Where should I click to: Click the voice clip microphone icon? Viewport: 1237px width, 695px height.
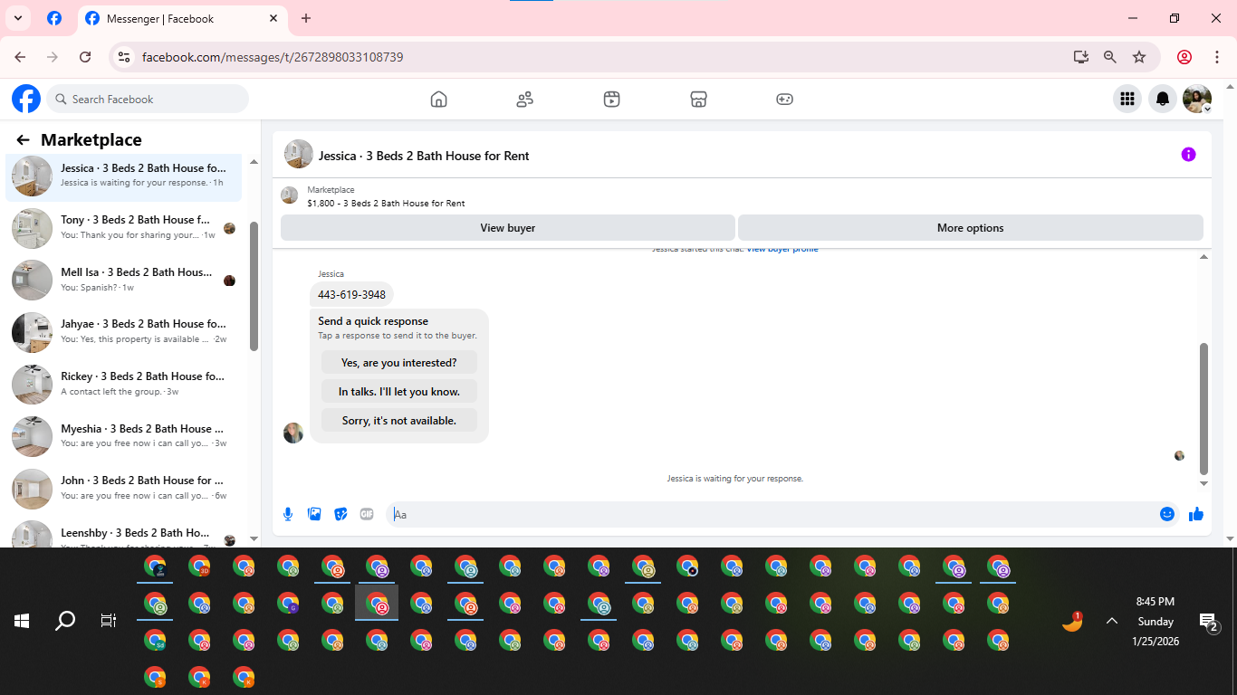(288, 514)
